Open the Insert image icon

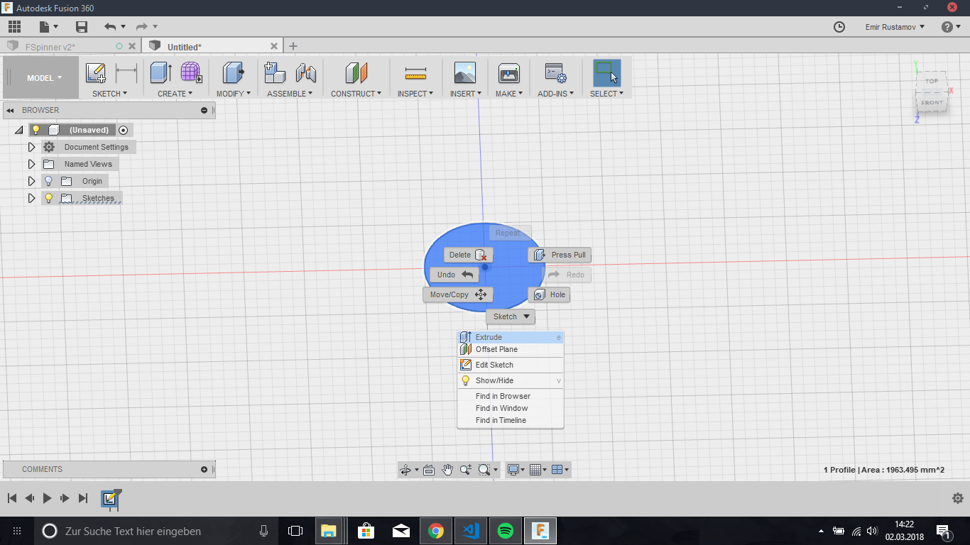[465, 73]
